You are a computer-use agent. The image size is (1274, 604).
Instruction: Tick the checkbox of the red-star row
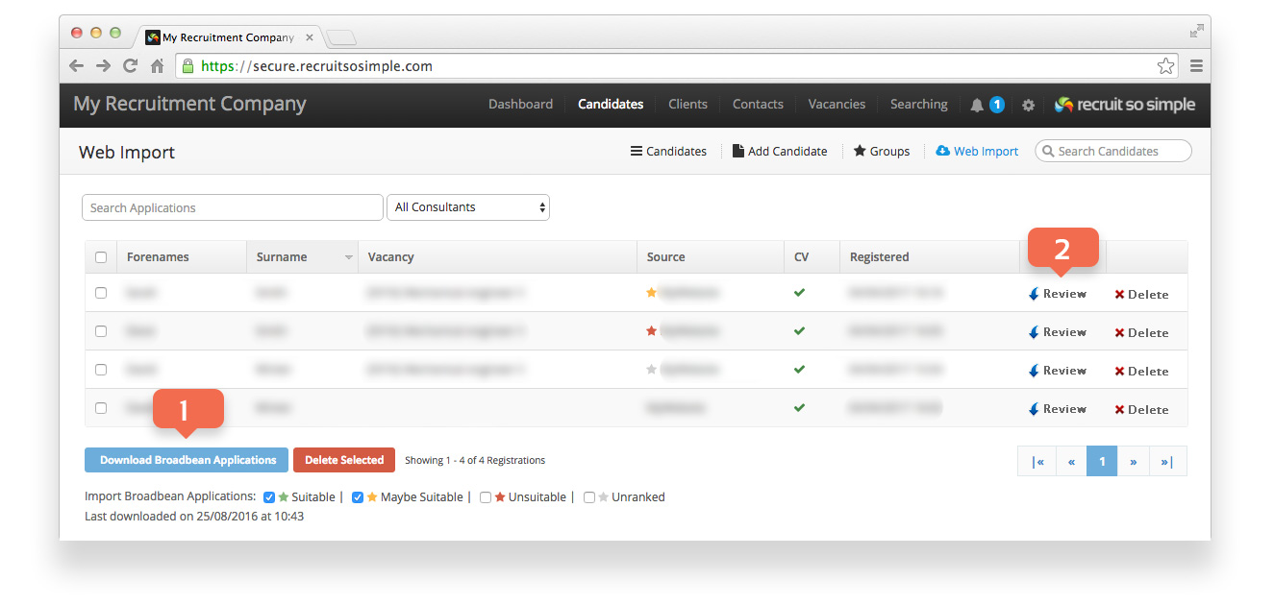tap(101, 331)
